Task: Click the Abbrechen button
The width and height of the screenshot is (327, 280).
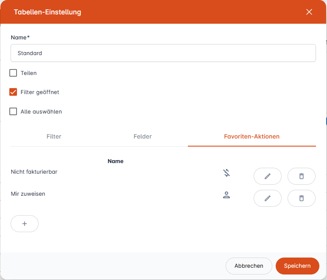Action: coord(249,266)
